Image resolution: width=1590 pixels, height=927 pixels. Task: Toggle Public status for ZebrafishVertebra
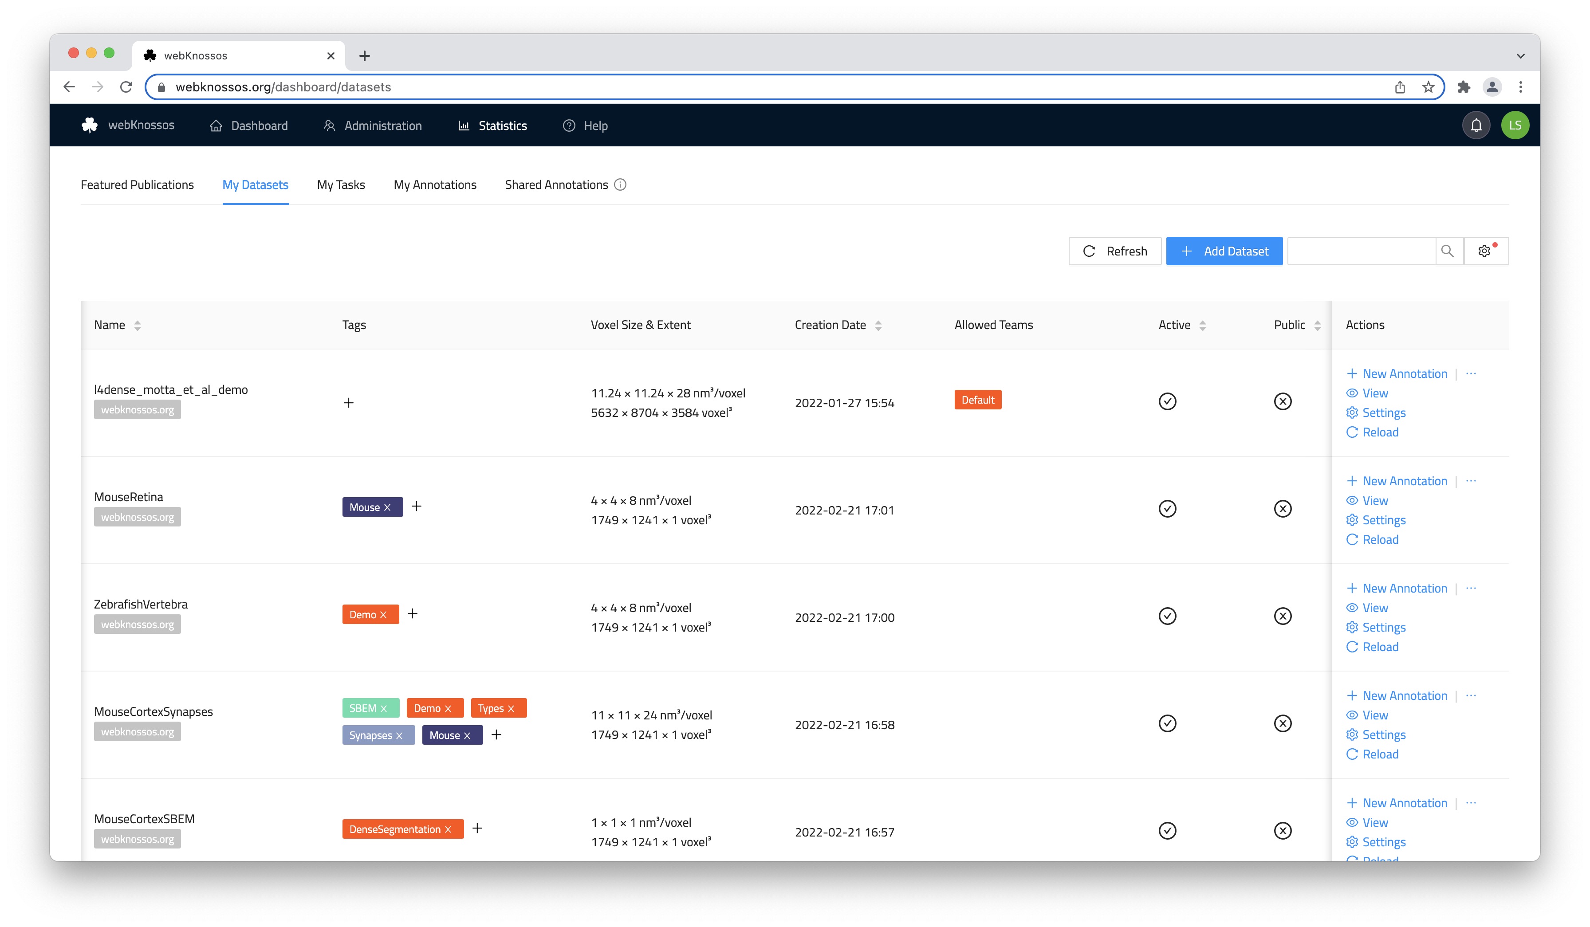click(x=1283, y=616)
